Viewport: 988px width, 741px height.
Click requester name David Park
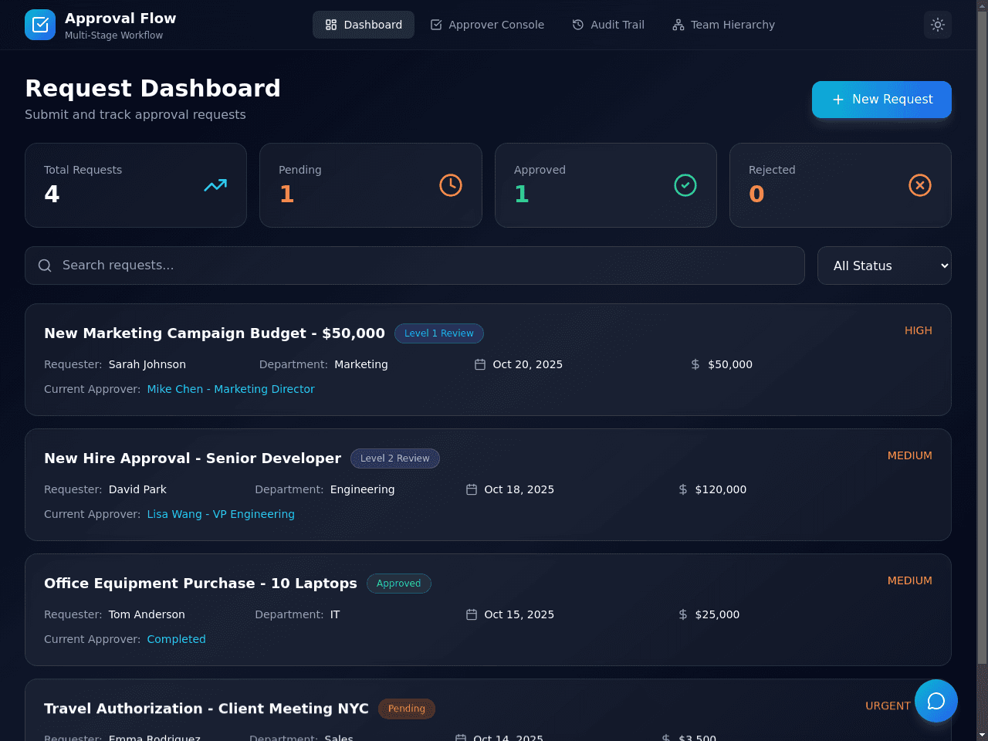tap(137, 489)
